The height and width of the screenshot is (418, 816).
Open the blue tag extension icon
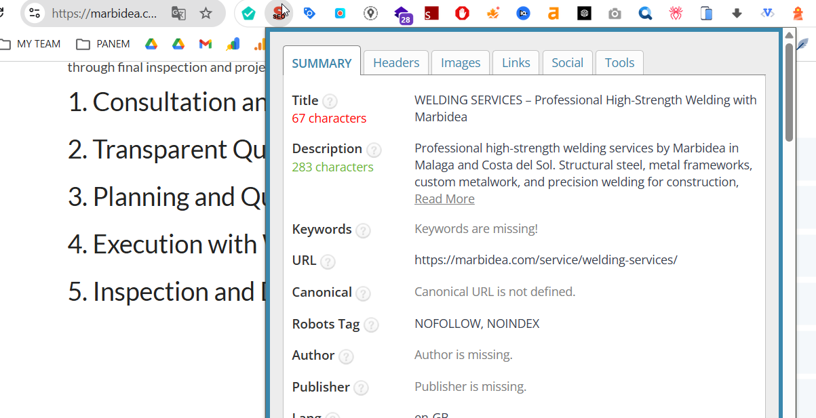(309, 14)
